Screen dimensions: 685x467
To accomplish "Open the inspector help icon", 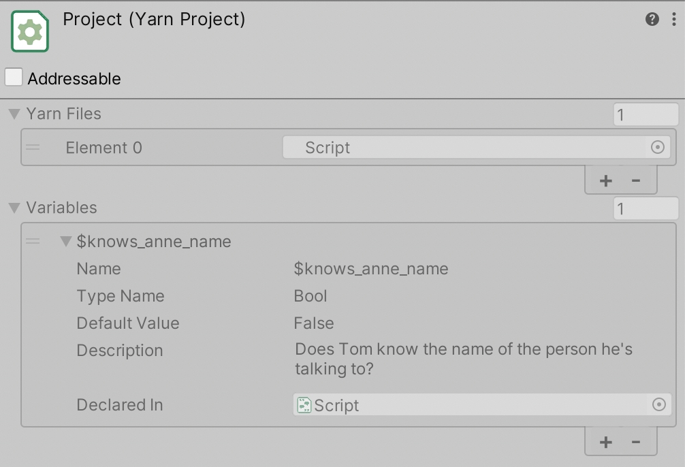I will click(x=652, y=19).
